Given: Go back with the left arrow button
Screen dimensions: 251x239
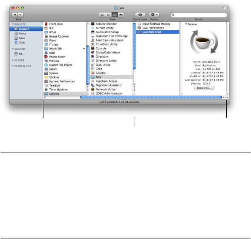Looking at the screenshot, I should coord(15,15).
